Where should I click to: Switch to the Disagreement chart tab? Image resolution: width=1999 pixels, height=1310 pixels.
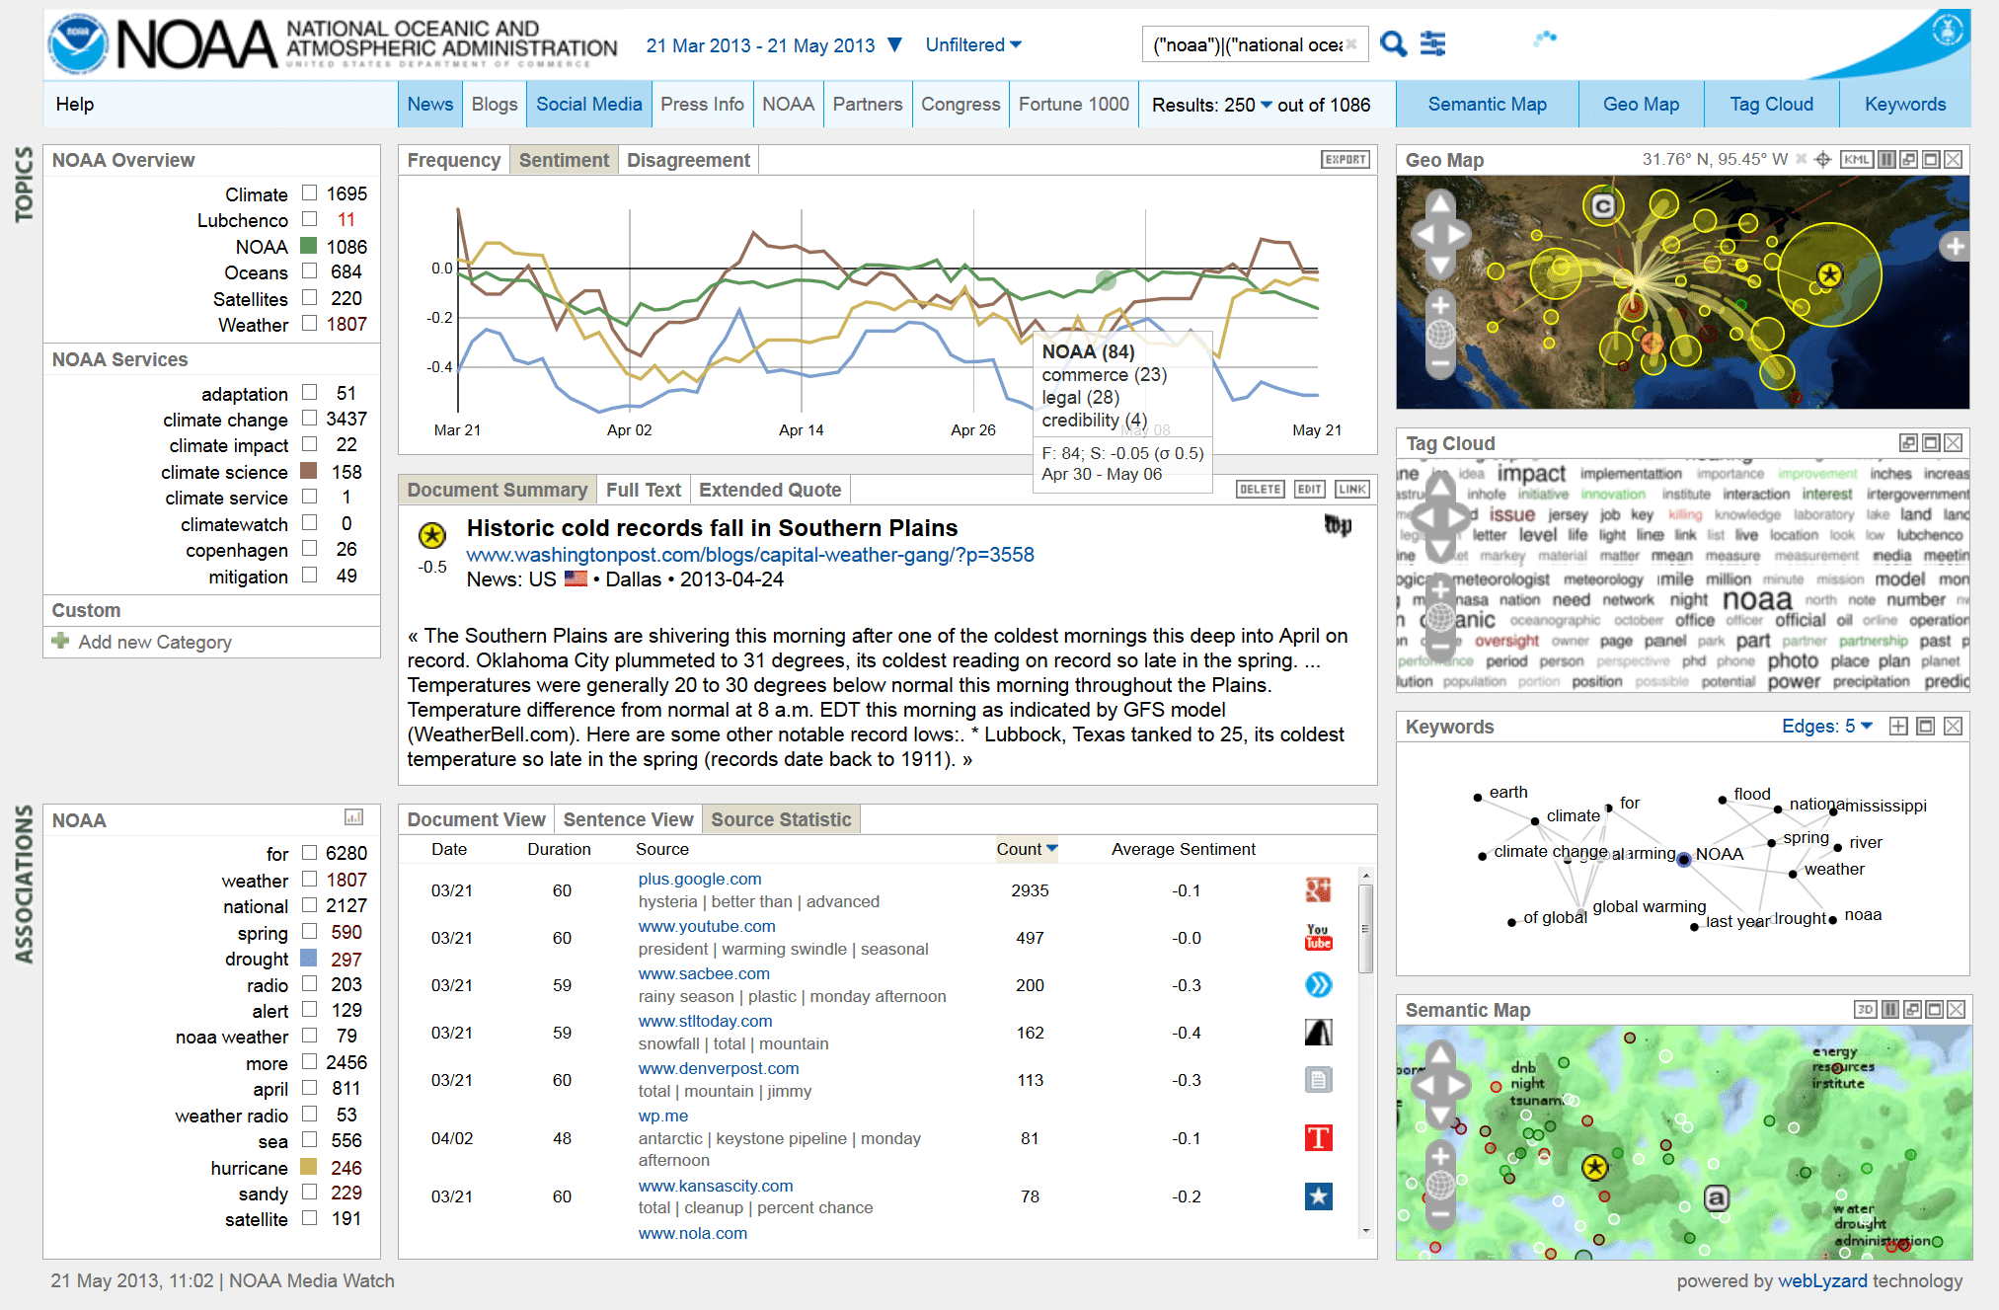688,160
